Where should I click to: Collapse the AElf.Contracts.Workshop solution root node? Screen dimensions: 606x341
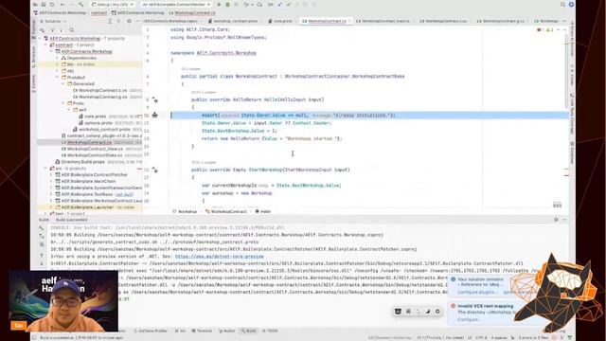[40, 38]
